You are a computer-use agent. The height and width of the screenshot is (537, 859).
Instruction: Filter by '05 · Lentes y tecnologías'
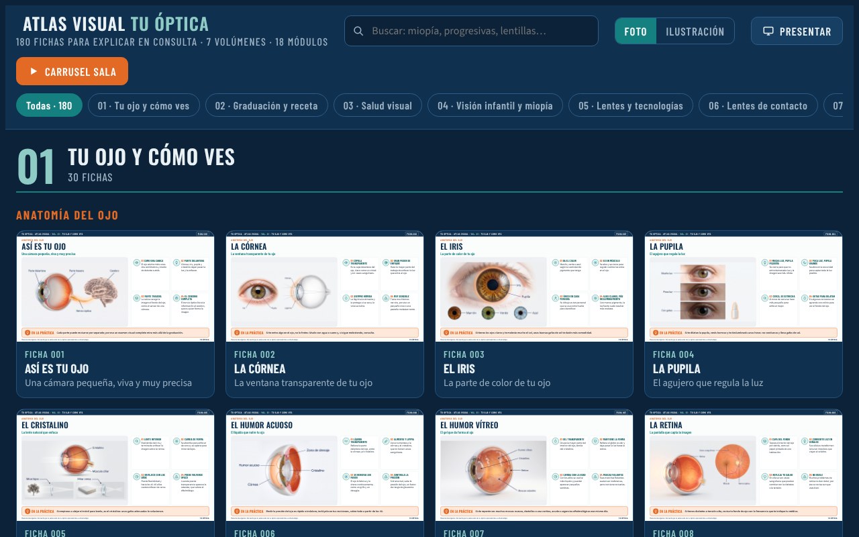click(631, 105)
